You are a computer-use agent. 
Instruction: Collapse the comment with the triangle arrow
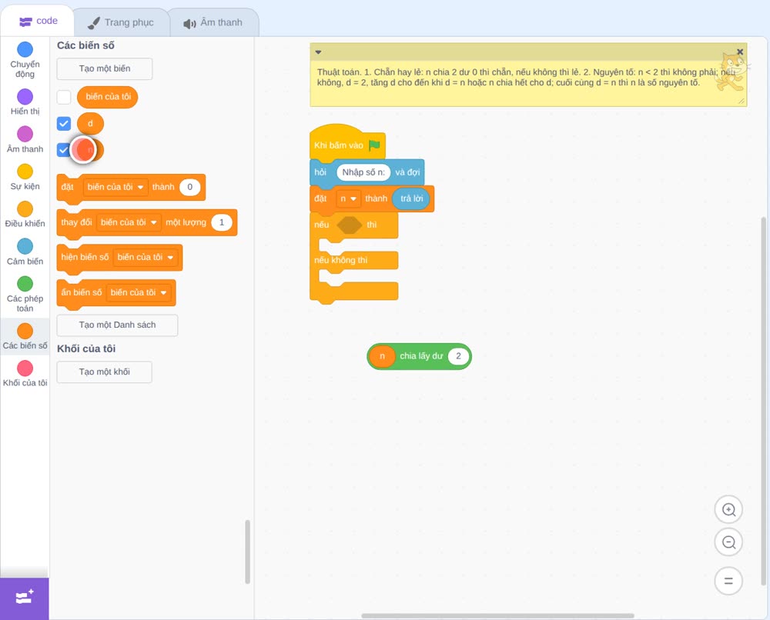coord(318,52)
